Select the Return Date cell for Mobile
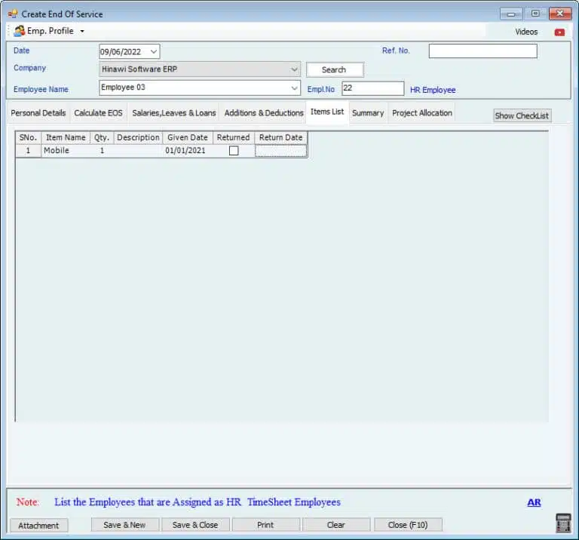This screenshot has width=579, height=540. 280,151
